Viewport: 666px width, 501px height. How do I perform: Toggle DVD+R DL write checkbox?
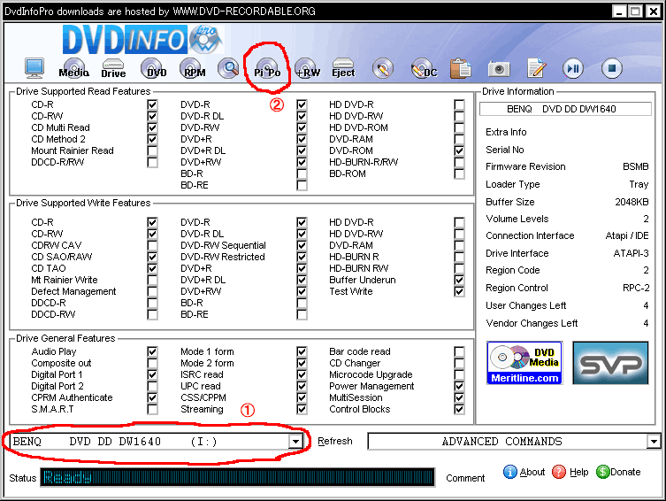click(302, 280)
